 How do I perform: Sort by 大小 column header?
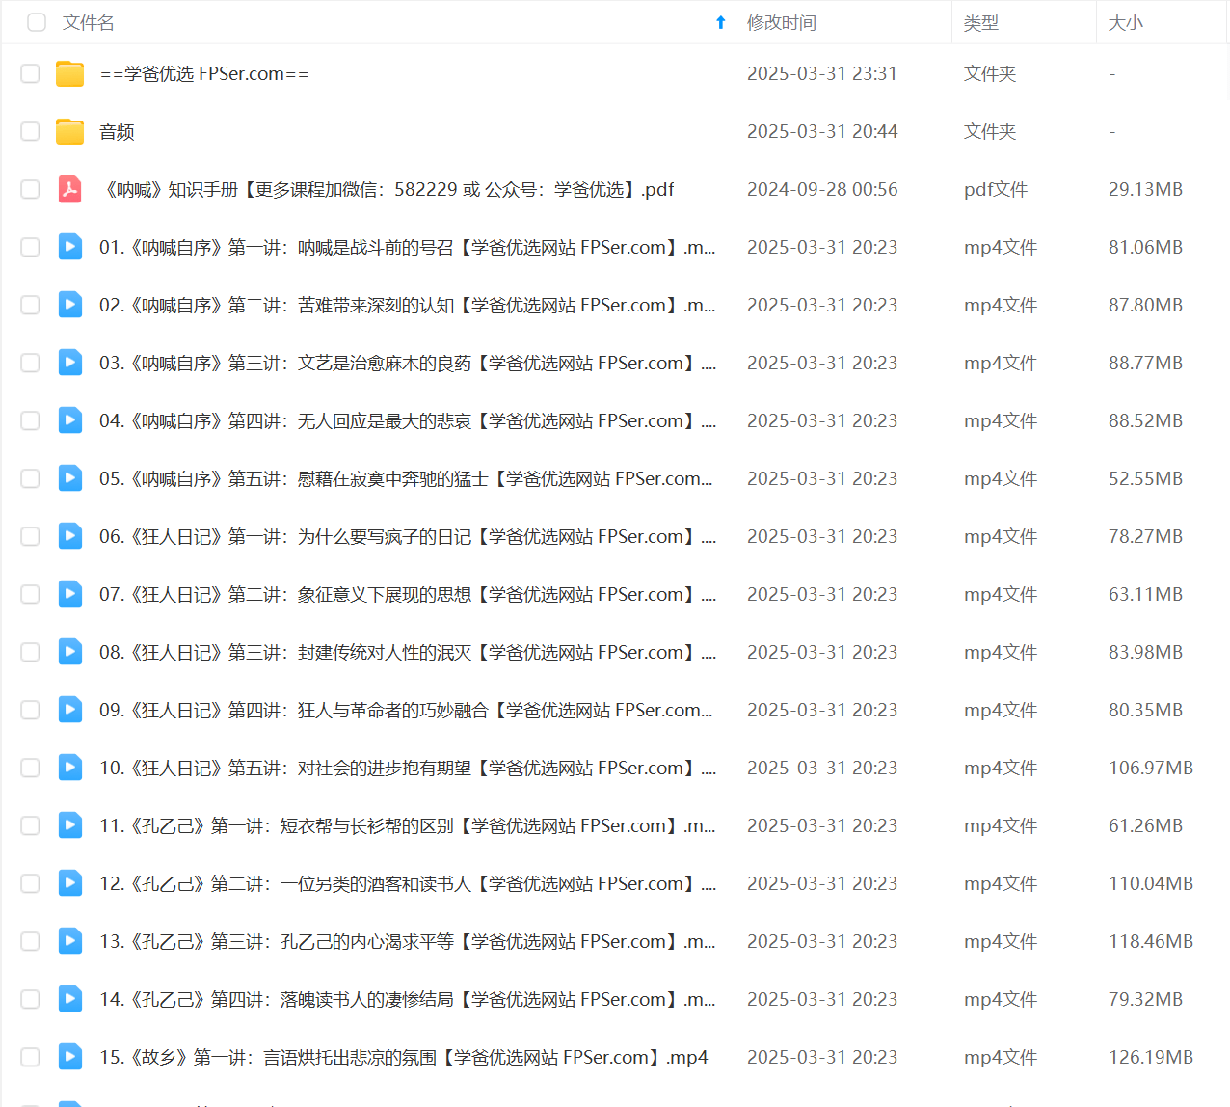coord(1126,22)
